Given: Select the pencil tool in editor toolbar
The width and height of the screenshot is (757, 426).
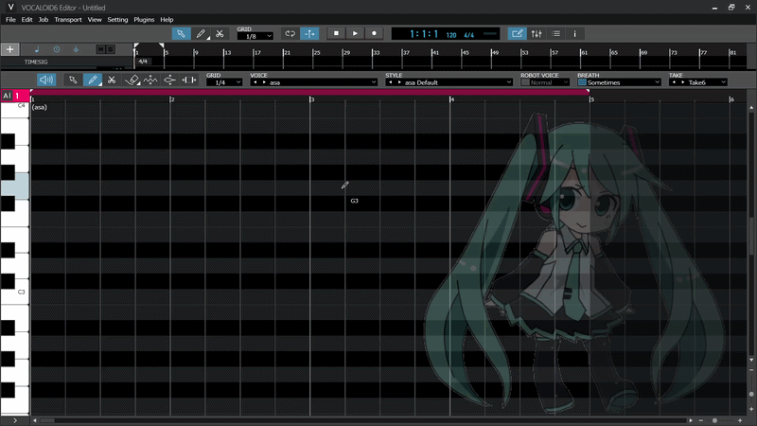Looking at the screenshot, I should (92, 80).
